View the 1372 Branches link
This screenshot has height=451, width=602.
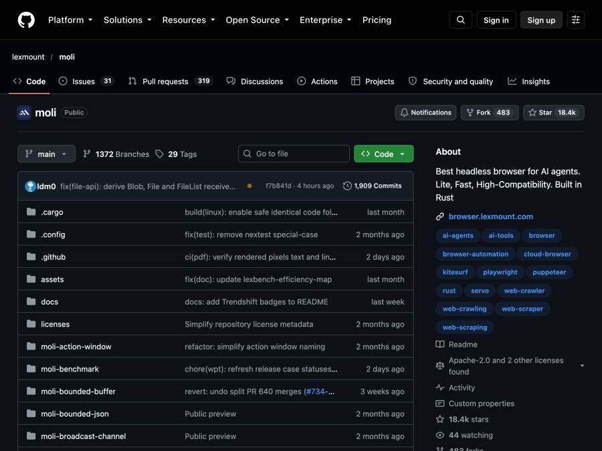click(x=116, y=154)
